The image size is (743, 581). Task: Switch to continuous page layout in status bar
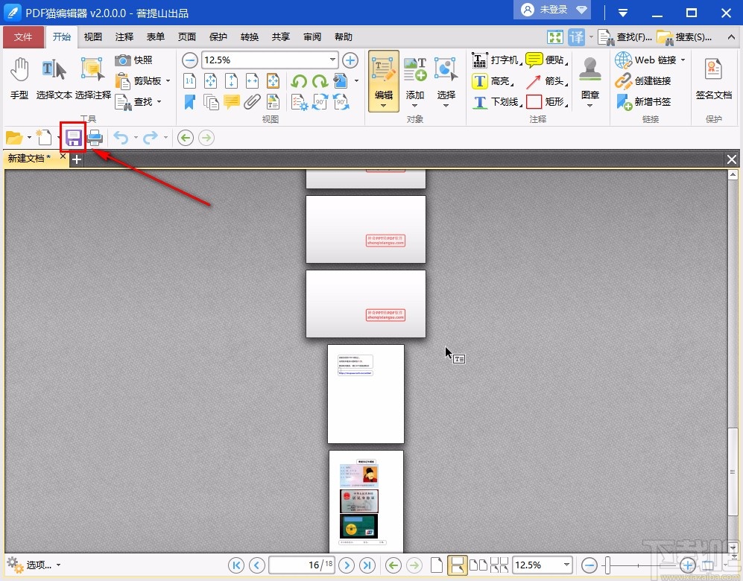point(458,565)
